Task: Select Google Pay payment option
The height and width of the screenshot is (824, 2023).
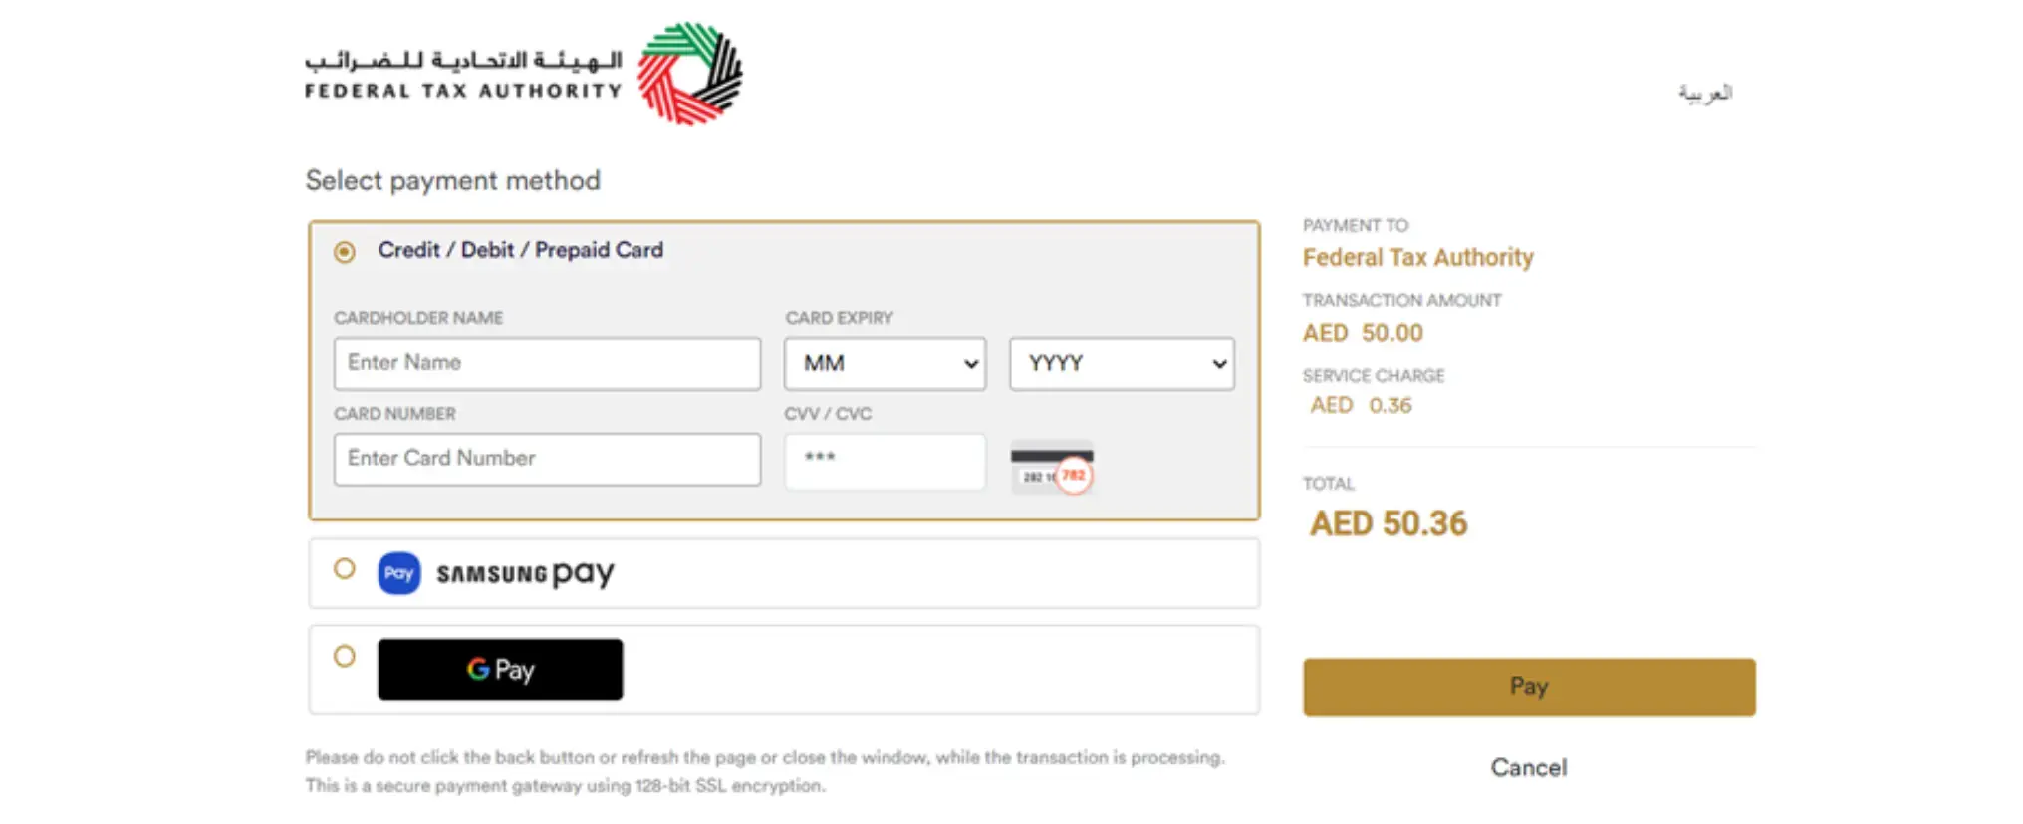Action: coord(345,657)
